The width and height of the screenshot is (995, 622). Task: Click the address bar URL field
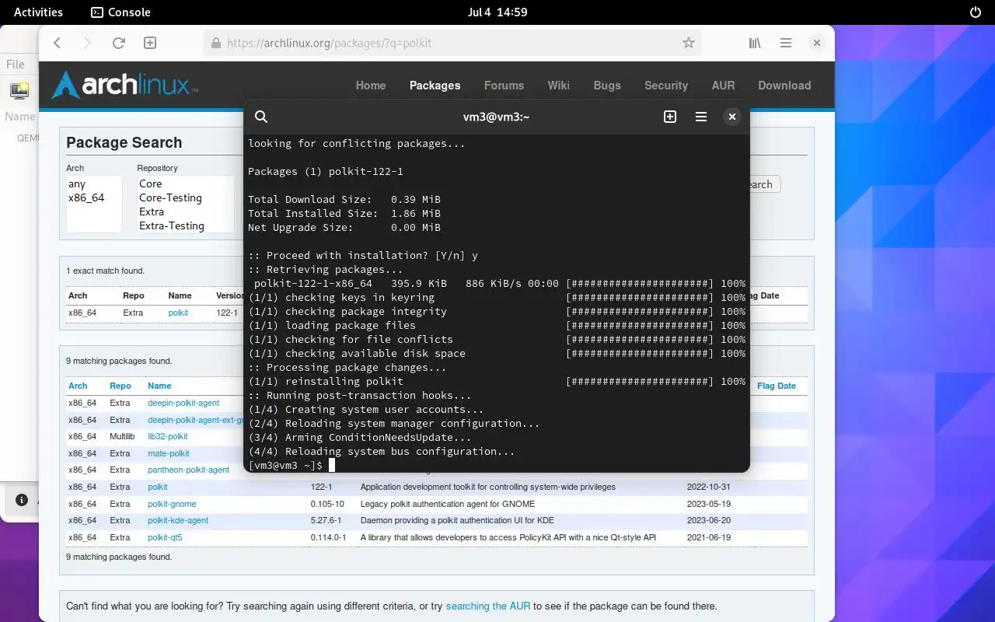pos(452,44)
